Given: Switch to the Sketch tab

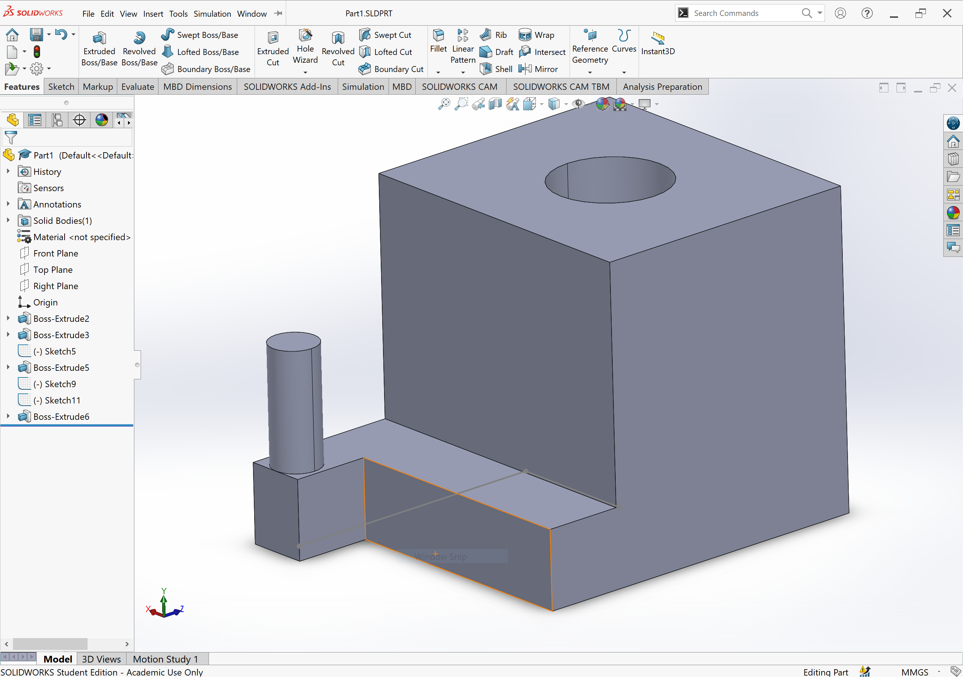Looking at the screenshot, I should [x=61, y=86].
